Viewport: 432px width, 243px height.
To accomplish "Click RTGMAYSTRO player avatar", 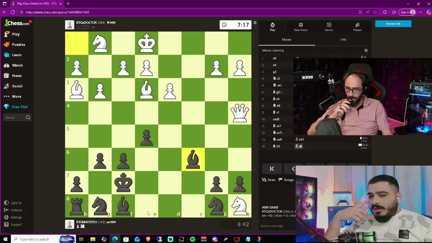I will coord(70,224).
